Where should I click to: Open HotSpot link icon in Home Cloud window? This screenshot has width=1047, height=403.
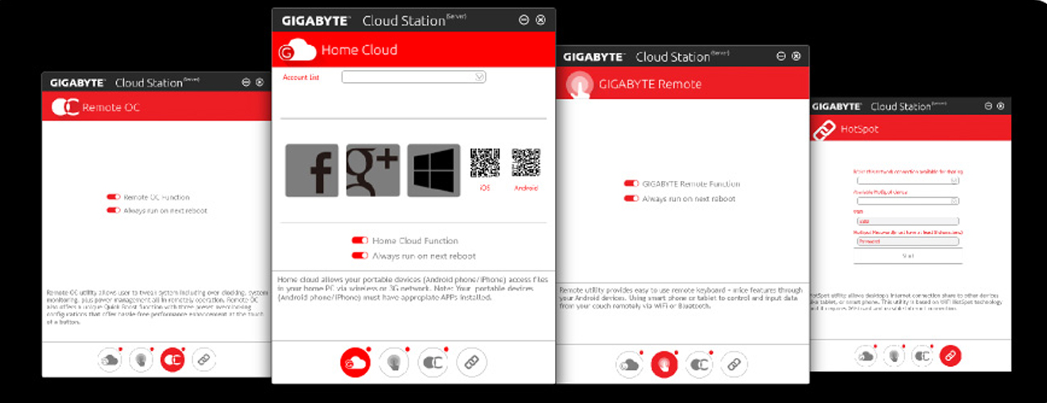[471, 363]
